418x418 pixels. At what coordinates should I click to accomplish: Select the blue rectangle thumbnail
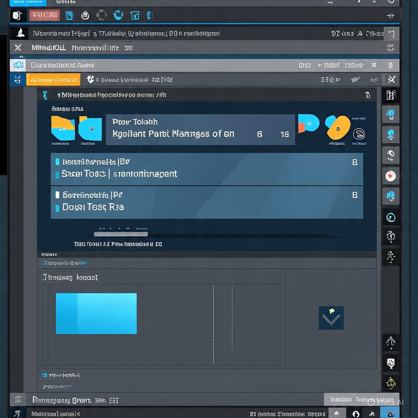(x=96, y=313)
